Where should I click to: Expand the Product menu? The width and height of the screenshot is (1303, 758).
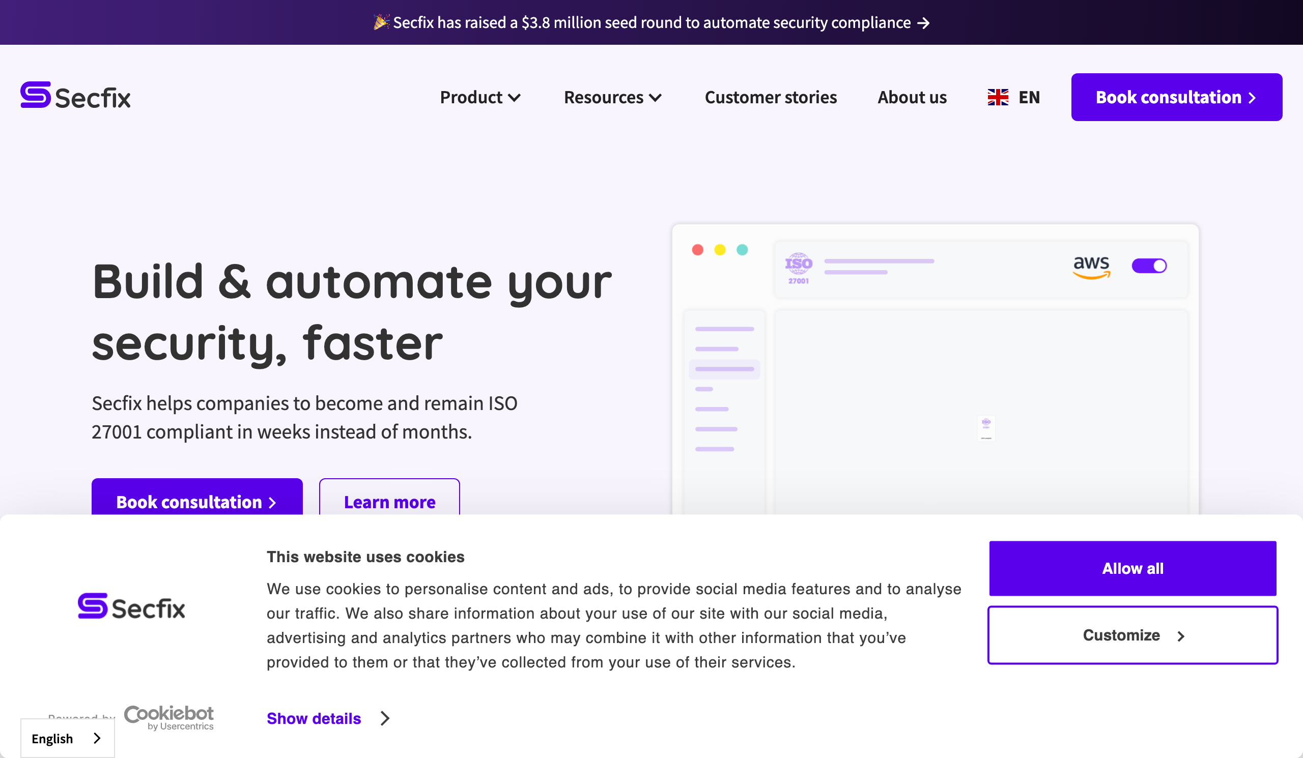click(480, 97)
